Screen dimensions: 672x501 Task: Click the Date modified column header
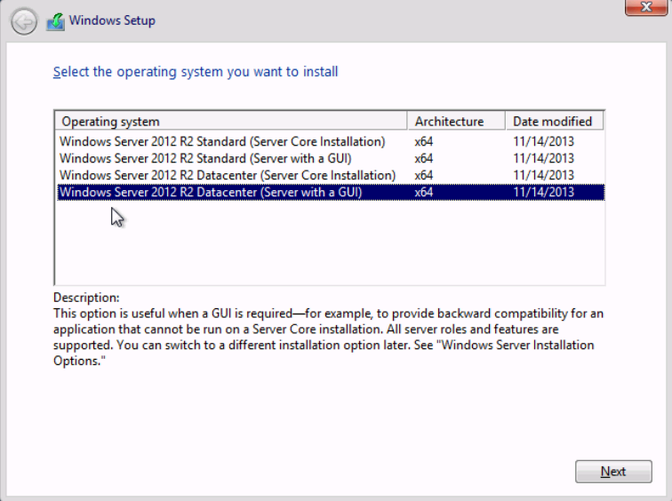(555, 122)
